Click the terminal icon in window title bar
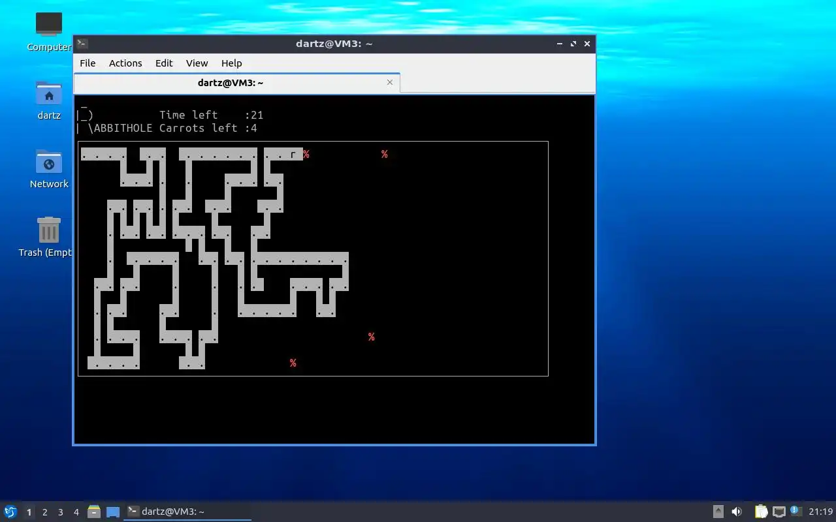 click(x=82, y=44)
